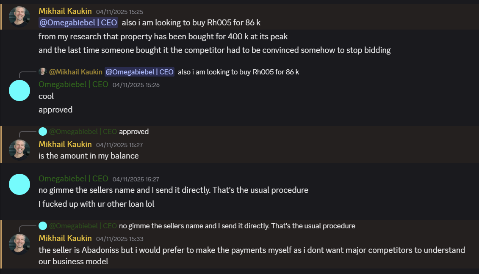Click Mikhail Kaukin username on the 15:33 message
Viewport: 479px width, 274px height.
coord(65,238)
